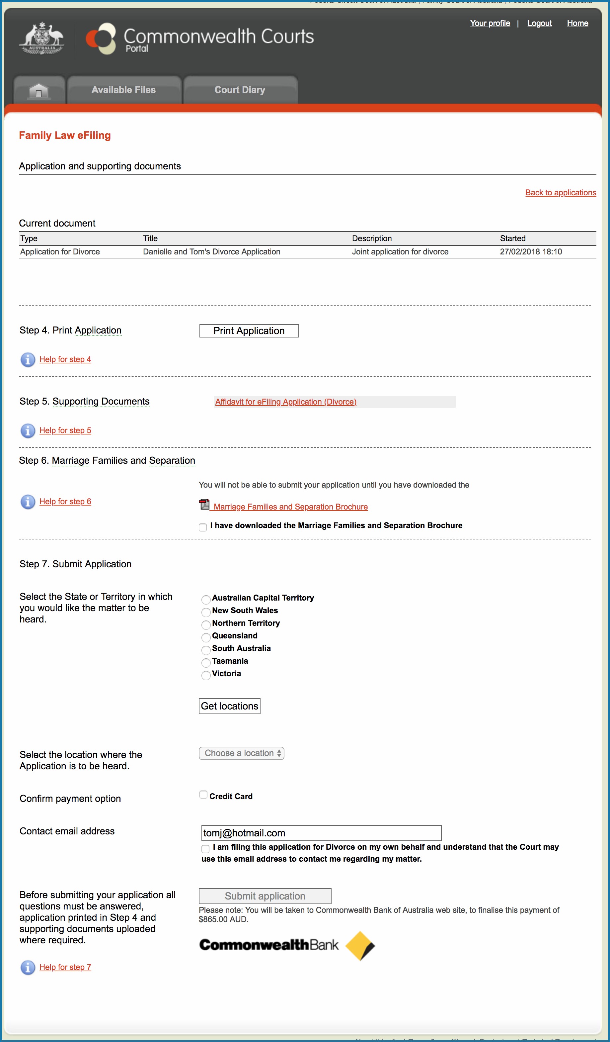Screen dimensions: 610x1042
Task: Enable the Credit Card payment checkbox
Action: point(203,795)
